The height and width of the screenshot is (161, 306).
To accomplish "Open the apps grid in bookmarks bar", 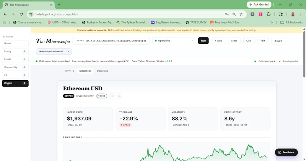I will [5, 23].
